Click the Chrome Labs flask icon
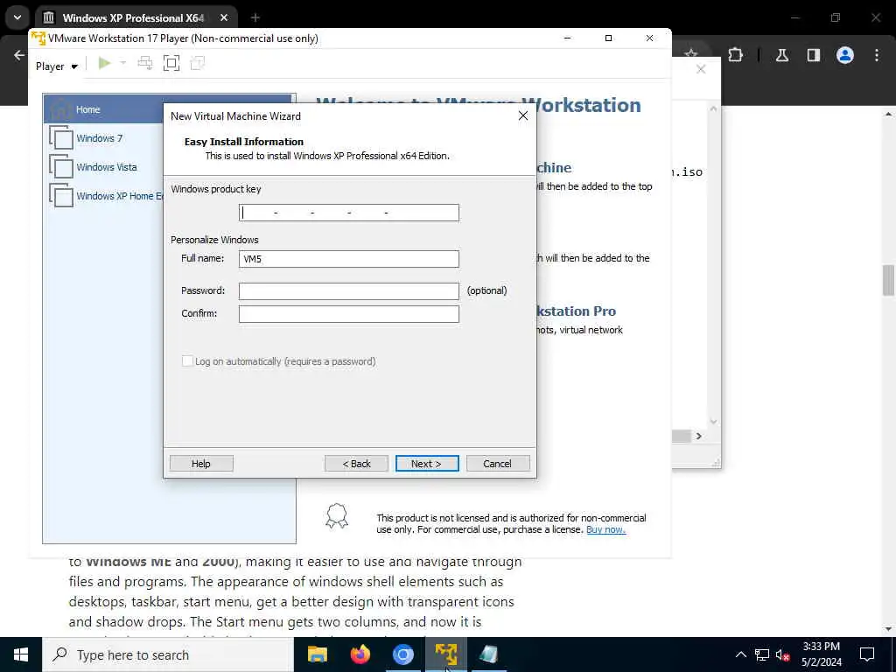This screenshot has height=672, width=896. [x=782, y=55]
